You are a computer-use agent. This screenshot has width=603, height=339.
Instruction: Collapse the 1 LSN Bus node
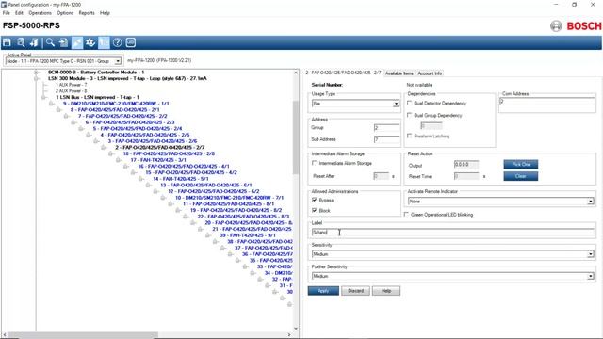point(44,97)
